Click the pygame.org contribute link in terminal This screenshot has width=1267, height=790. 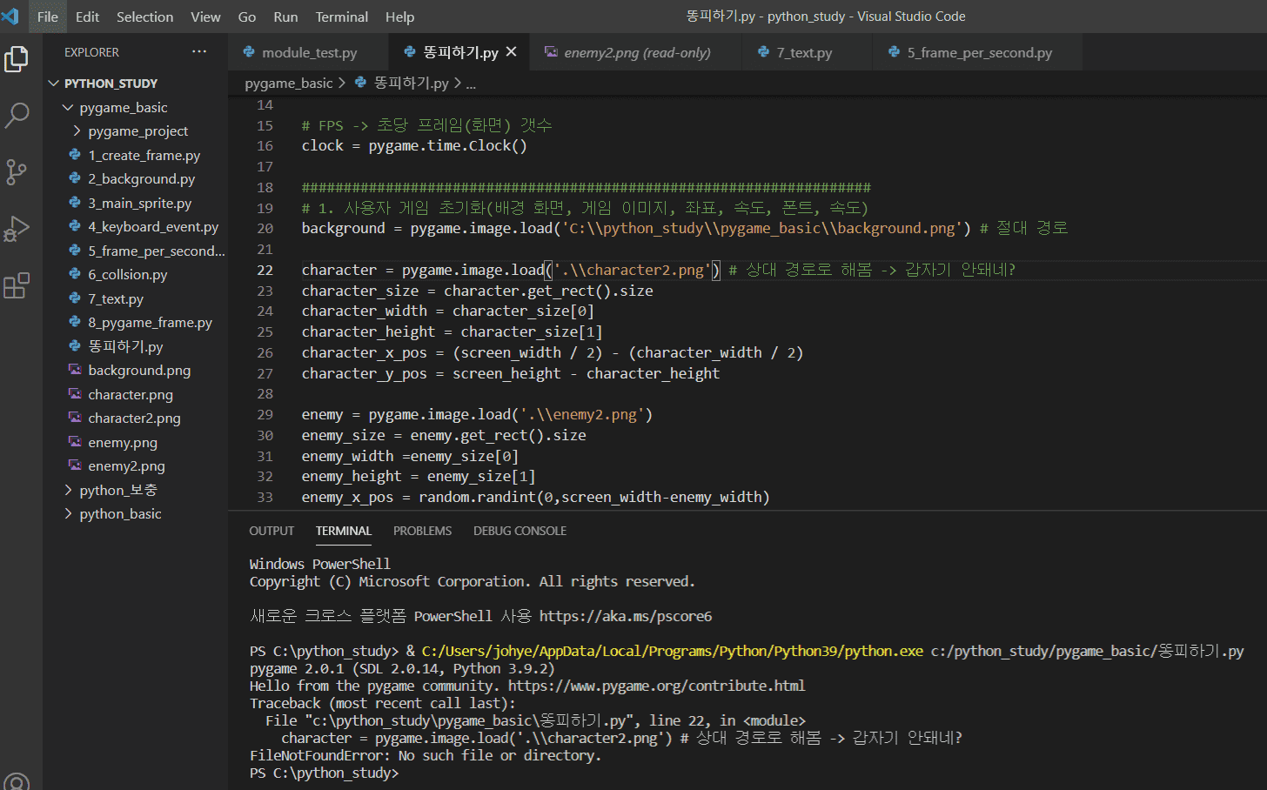656,686
